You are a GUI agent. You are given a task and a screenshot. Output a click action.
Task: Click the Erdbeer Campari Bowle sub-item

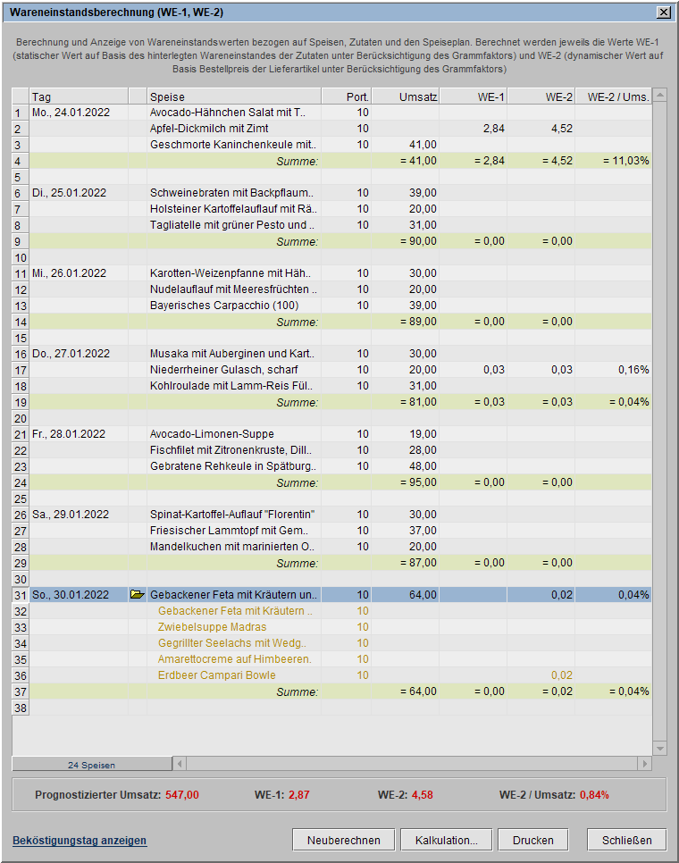tap(216, 675)
